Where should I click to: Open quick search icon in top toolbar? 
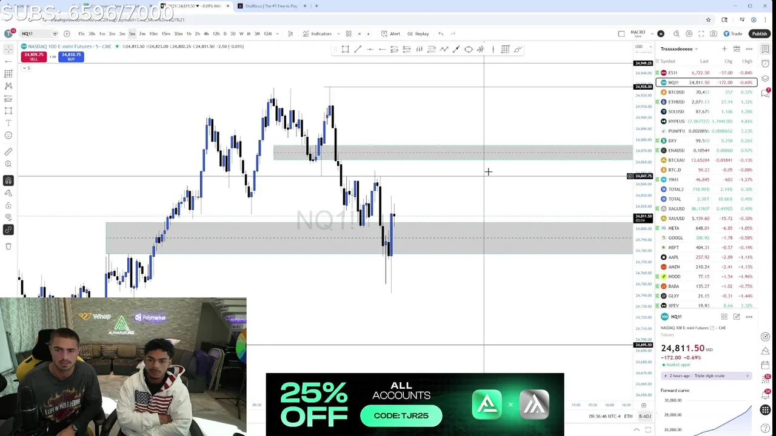tap(676, 33)
